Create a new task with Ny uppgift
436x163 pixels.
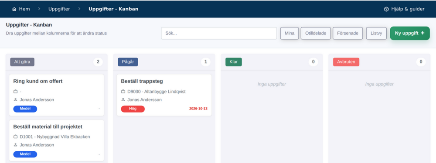point(410,33)
